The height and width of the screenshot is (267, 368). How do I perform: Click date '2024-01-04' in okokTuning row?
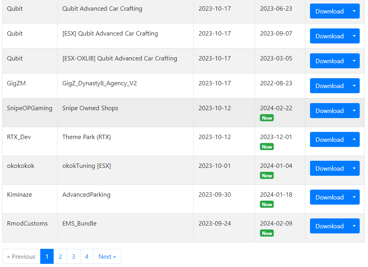276,166
